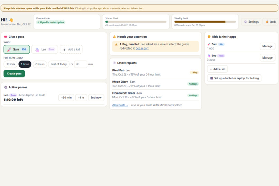Click the icon beside Kids & their apps
This screenshot has width=279, height=186.
coord(209,37)
